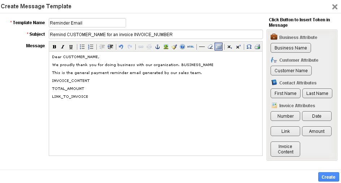Click the unlink broken chain icon
Viewport: 341px width, 183px height.
coord(149,47)
